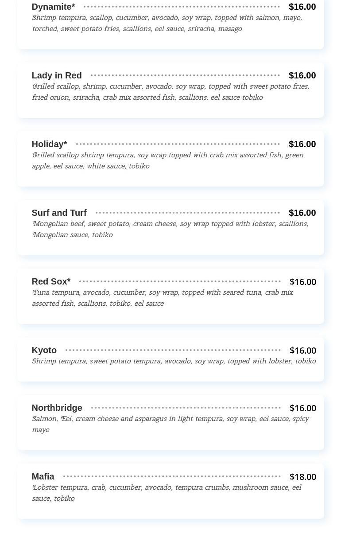Click the Kyoto roll title
341x534 pixels.
(x=44, y=350)
